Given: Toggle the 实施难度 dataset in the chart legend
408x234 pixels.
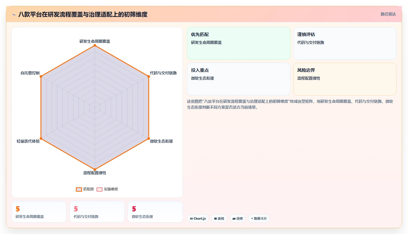Looking at the screenshot, I should click(x=107, y=189).
